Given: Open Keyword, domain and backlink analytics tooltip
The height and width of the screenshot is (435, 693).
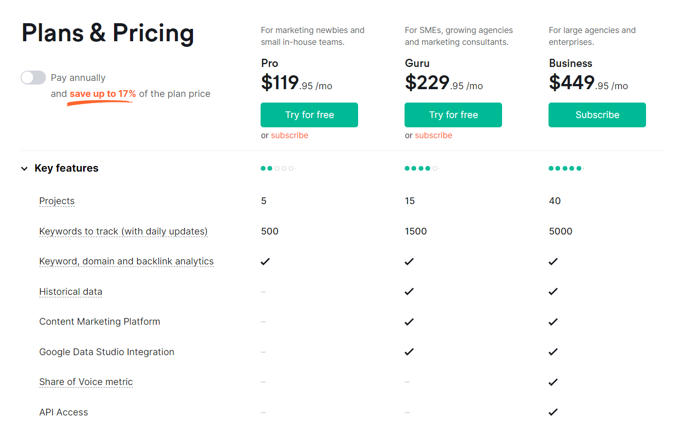Looking at the screenshot, I should (x=126, y=261).
